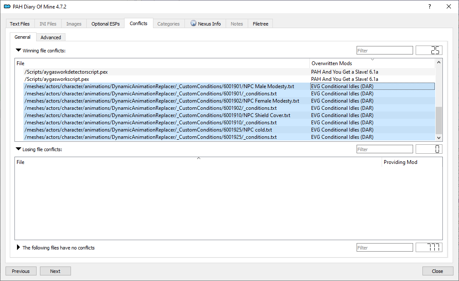Collapse the Winning file conflicts section
459x281 pixels.
click(x=18, y=50)
